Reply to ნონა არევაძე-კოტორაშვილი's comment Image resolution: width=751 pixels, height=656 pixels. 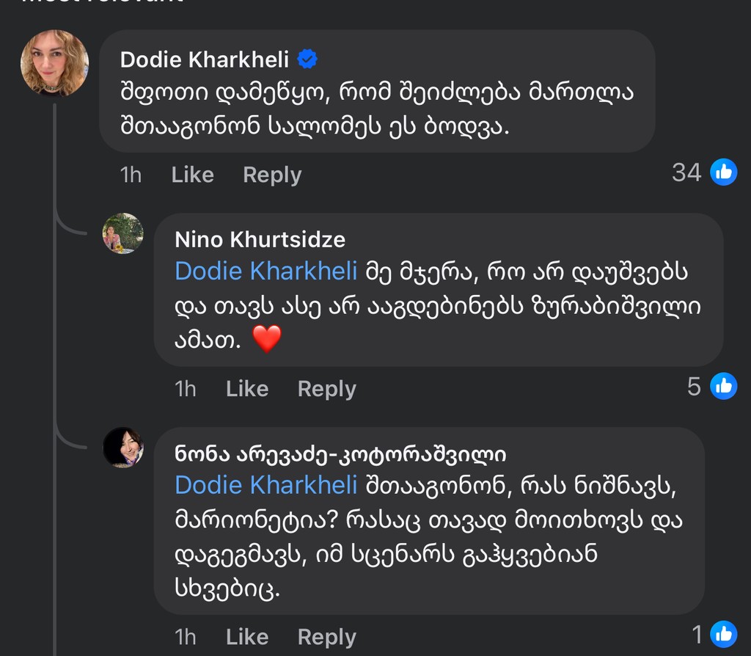[x=326, y=637]
